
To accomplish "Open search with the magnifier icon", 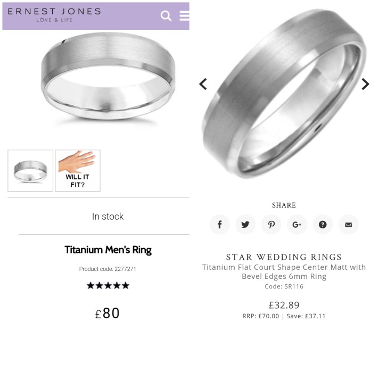I will [166, 16].
